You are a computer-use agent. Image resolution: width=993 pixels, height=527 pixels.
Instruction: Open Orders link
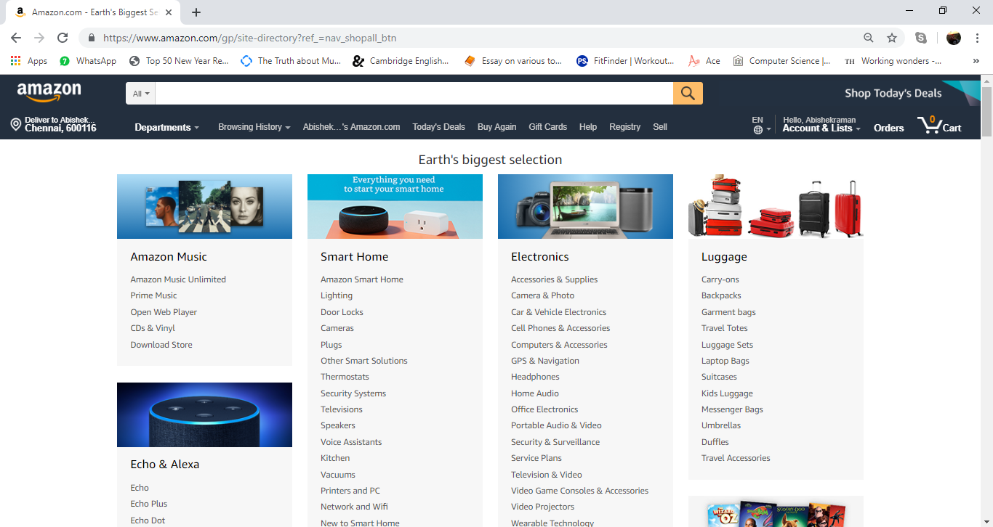click(x=888, y=128)
